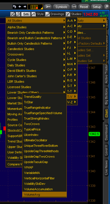Expand the E-F alphabetical range
110x204 pixels.
point(71,42)
